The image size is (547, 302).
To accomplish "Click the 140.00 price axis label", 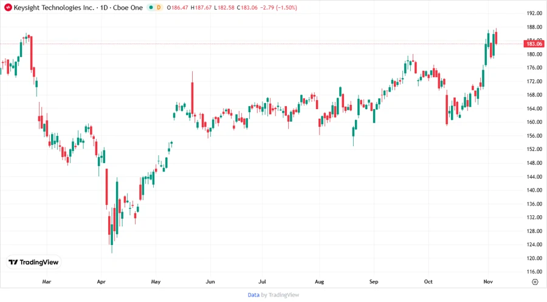I will [534, 190].
